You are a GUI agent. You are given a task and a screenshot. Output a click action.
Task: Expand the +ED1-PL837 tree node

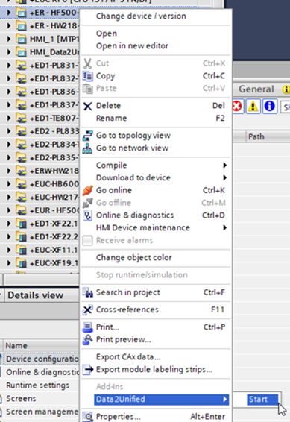9,105
